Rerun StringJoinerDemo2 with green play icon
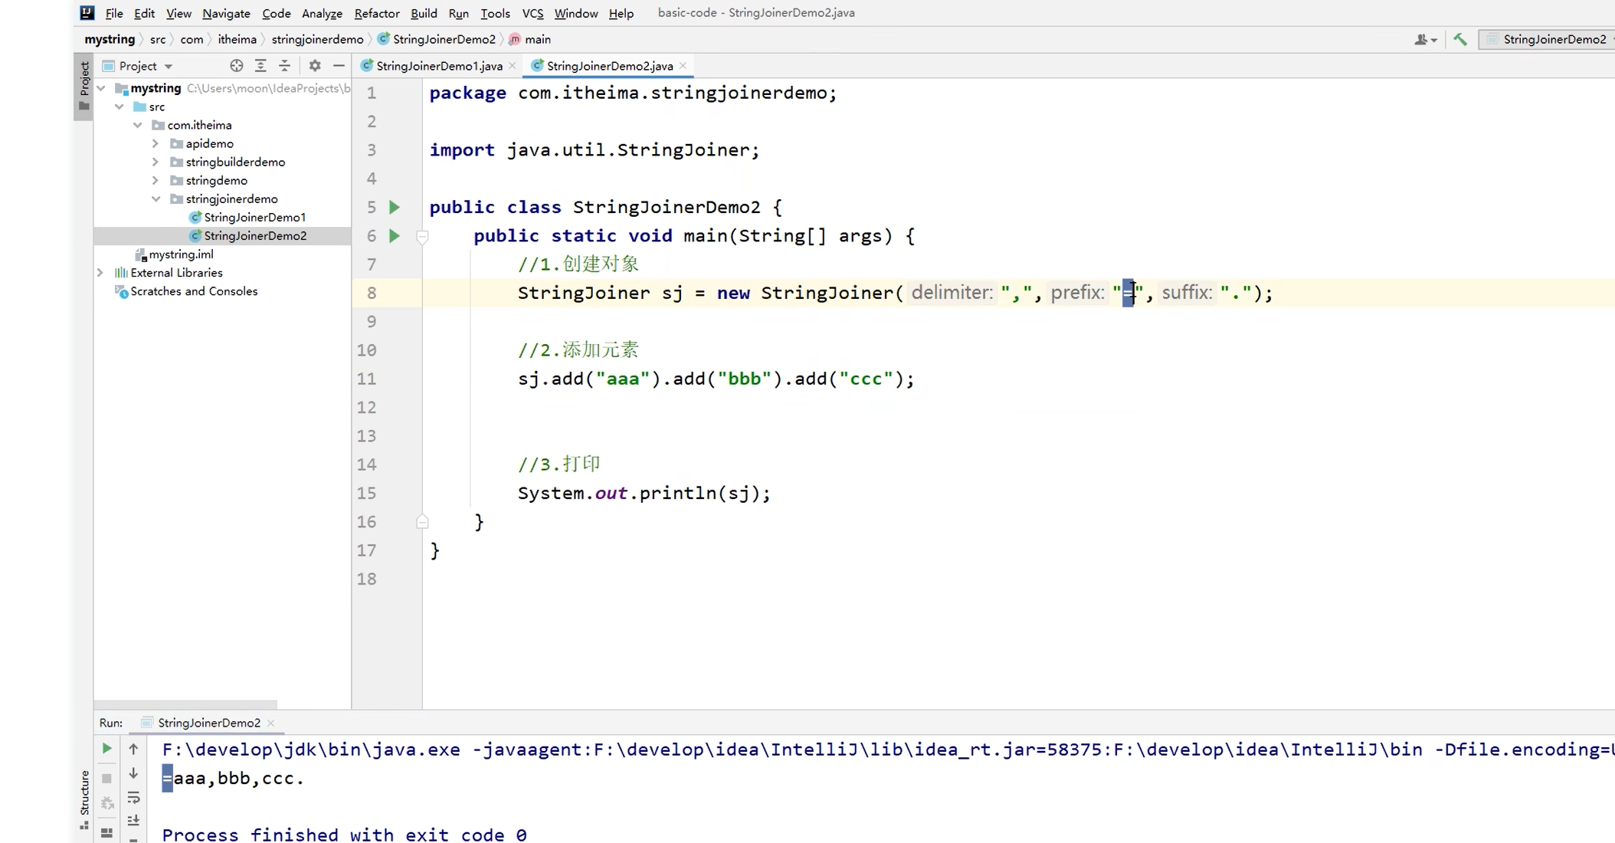Screen dimensions: 1615x843 point(106,749)
